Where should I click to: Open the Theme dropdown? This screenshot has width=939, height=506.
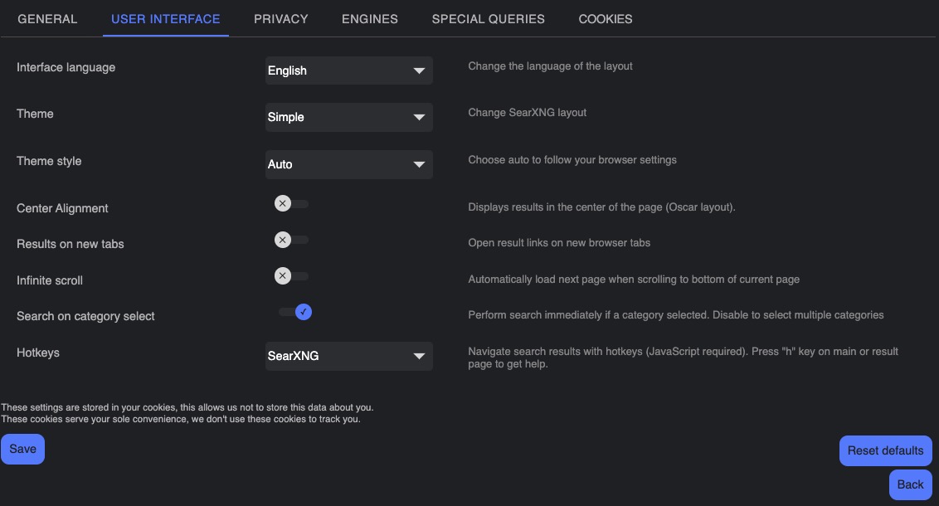[x=348, y=117]
